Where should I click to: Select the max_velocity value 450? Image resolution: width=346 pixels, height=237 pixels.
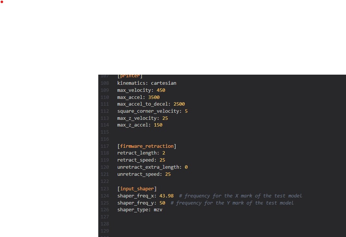(161, 90)
